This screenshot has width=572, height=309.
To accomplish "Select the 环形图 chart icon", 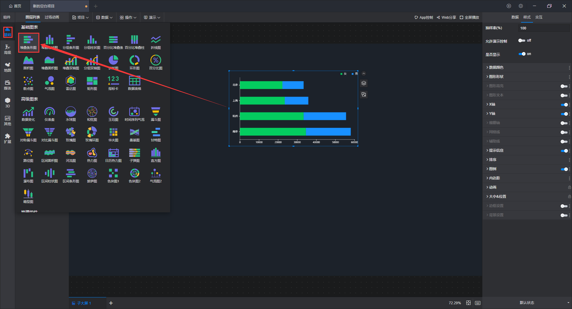I will [134, 63].
